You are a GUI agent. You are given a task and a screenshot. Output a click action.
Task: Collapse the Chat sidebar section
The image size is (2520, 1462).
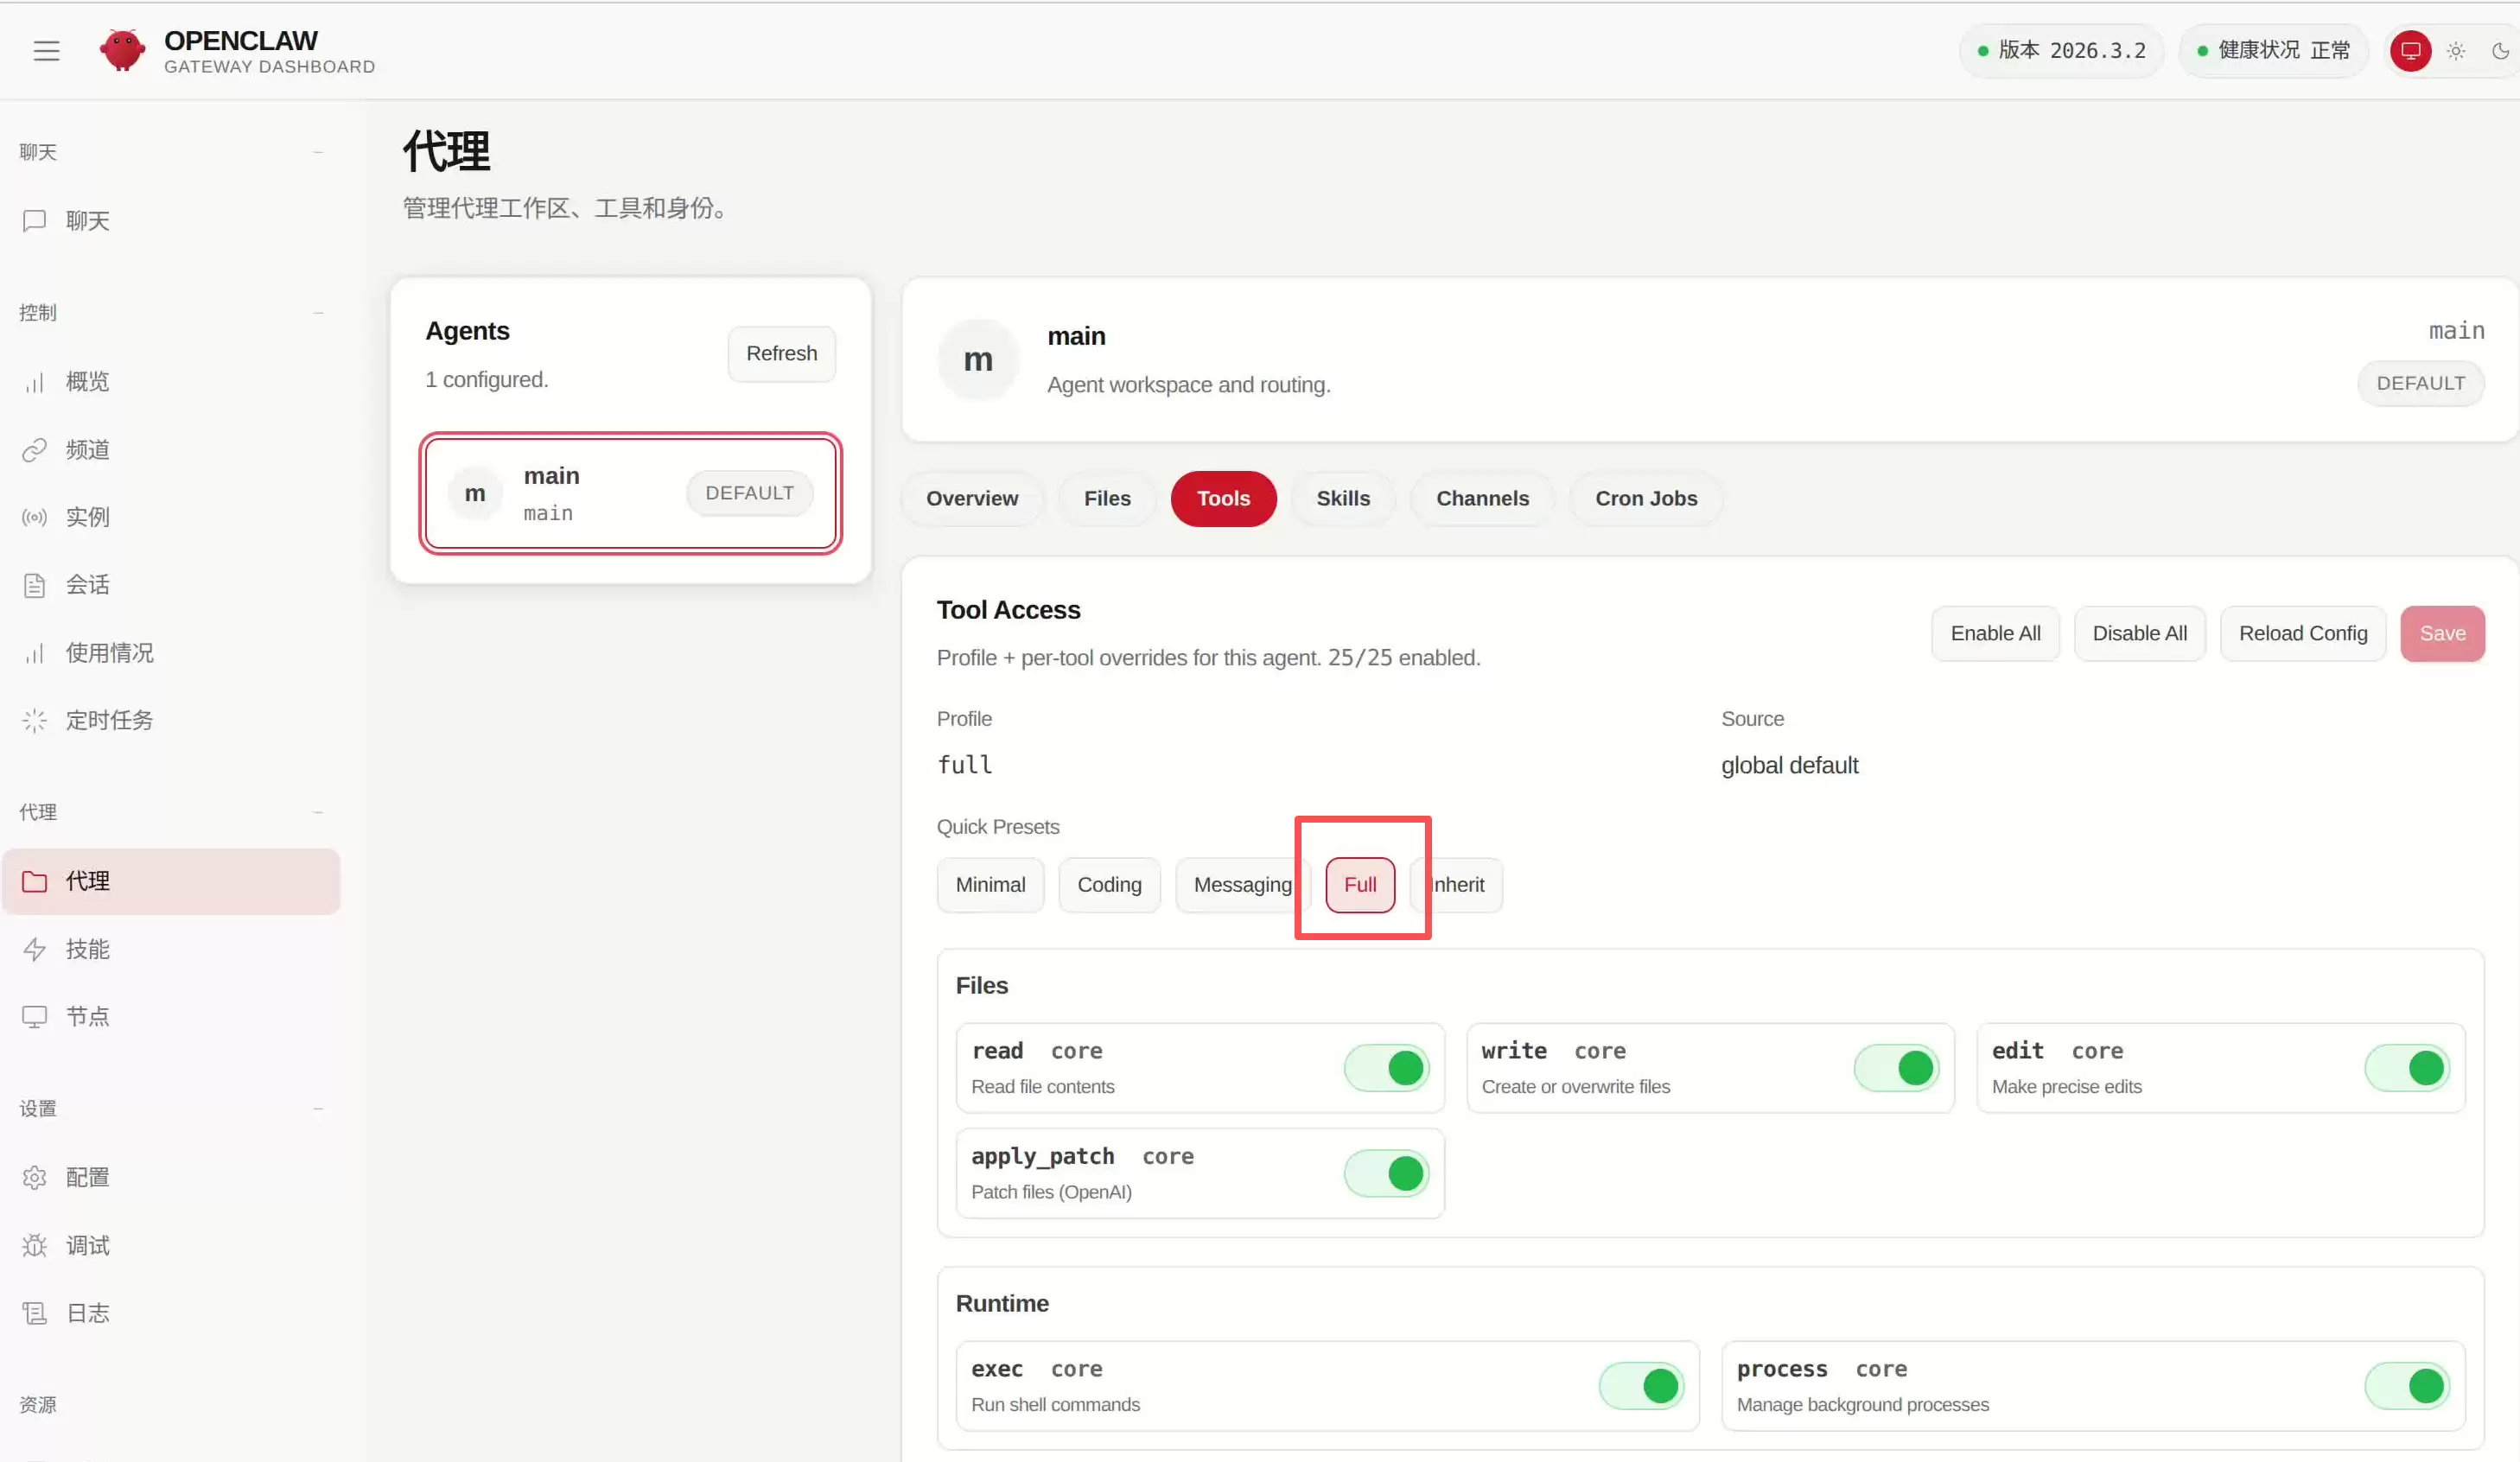(x=318, y=152)
